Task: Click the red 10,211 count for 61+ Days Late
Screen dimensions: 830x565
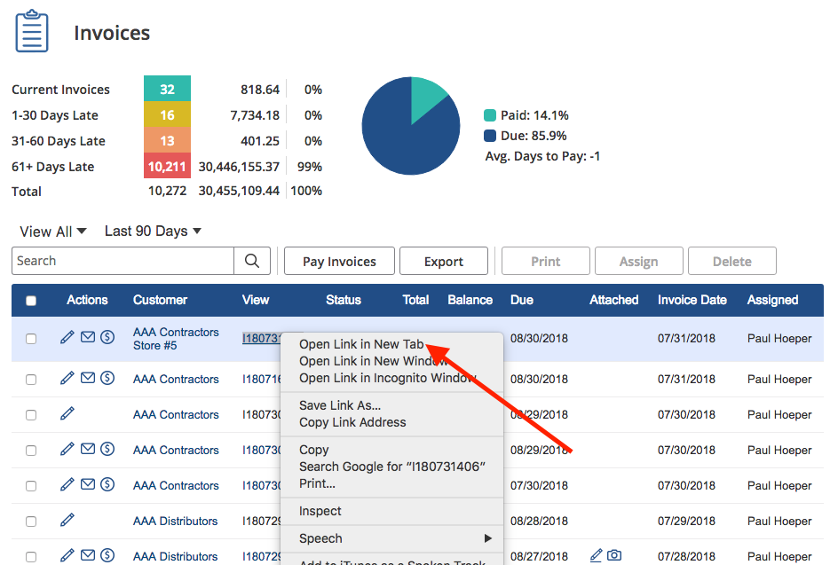Action: pyautogui.click(x=167, y=166)
